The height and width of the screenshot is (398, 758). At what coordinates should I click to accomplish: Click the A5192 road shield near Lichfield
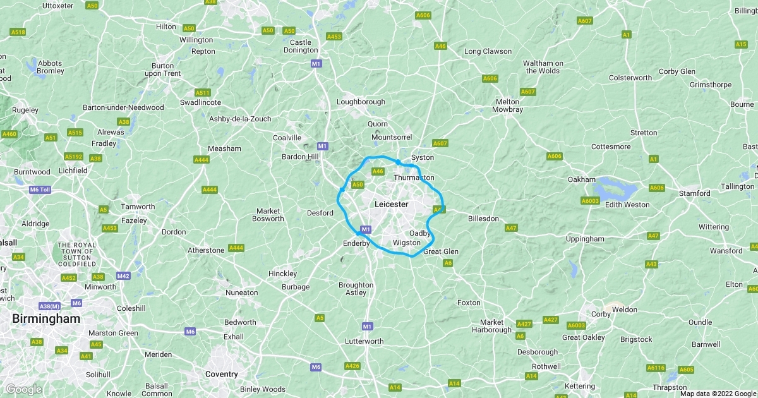(x=74, y=156)
